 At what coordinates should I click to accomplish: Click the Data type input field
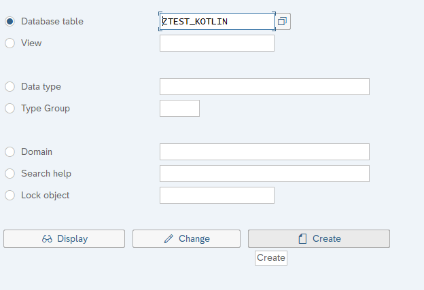tap(264, 86)
